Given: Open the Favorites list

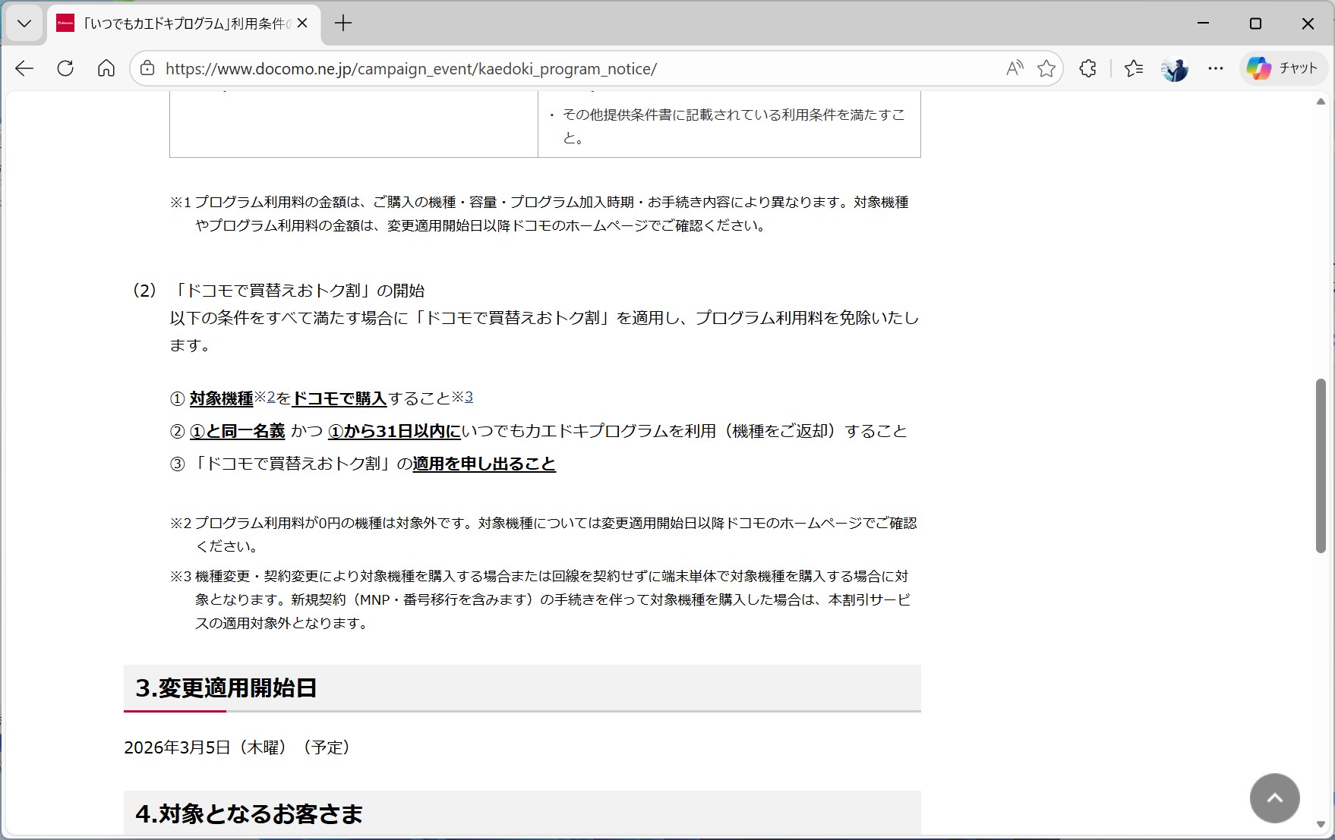Looking at the screenshot, I should [1134, 68].
